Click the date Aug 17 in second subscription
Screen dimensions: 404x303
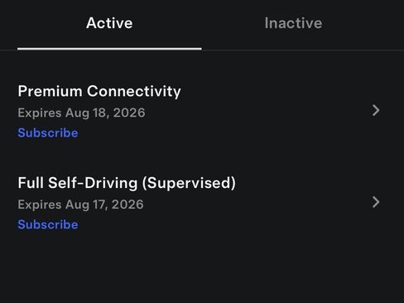coord(86,204)
